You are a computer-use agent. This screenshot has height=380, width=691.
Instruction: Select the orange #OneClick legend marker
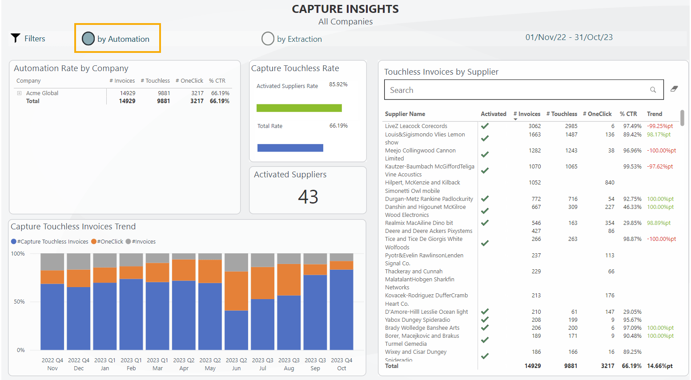95,241
